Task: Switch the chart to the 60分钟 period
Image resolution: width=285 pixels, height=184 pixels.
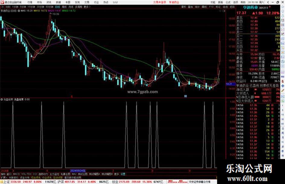Action: [x=49, y=7]
